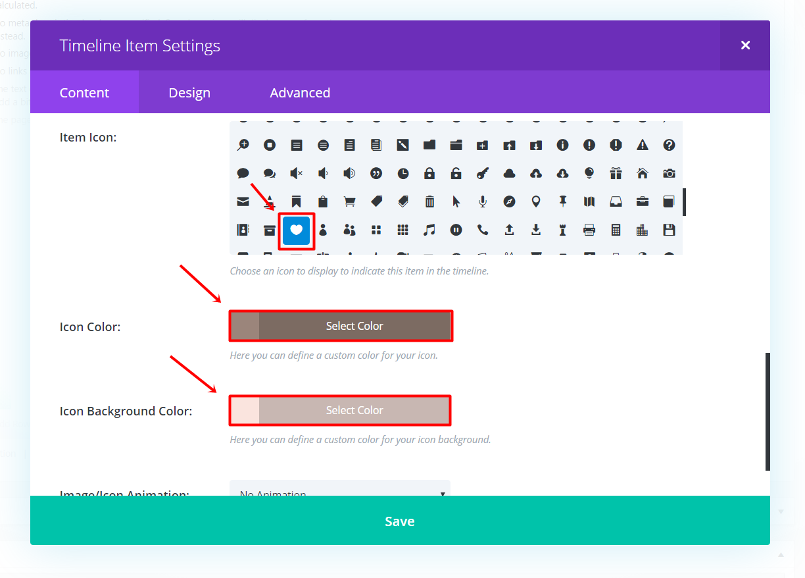805x578 pixels.
Task: Click the Save button
Action: (400, 521)
